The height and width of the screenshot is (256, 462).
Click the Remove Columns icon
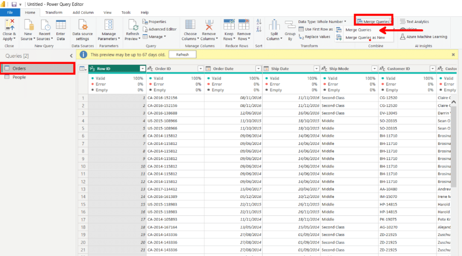209,25
